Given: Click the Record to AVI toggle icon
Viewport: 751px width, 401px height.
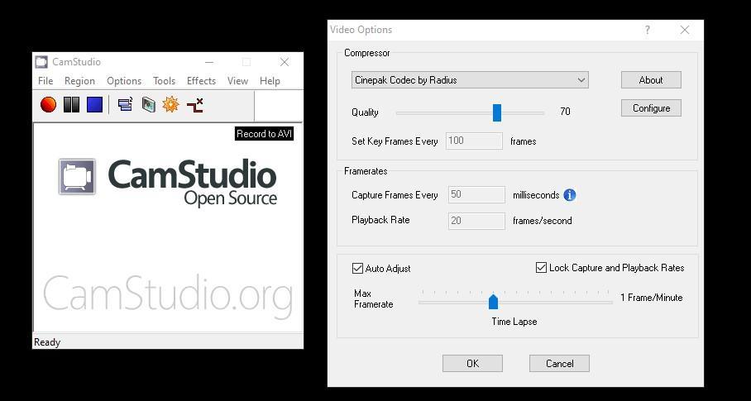Looking at the screenshot, I should pyautogui.click(x=149, y=104).
